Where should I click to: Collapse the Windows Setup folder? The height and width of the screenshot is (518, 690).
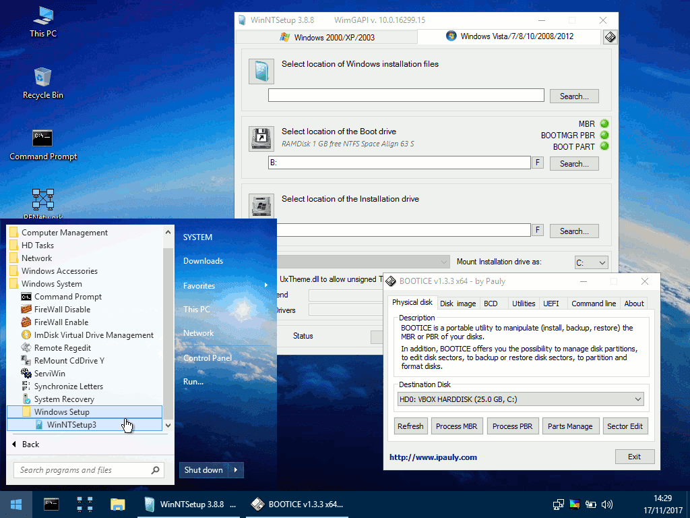tap(84, 412)
